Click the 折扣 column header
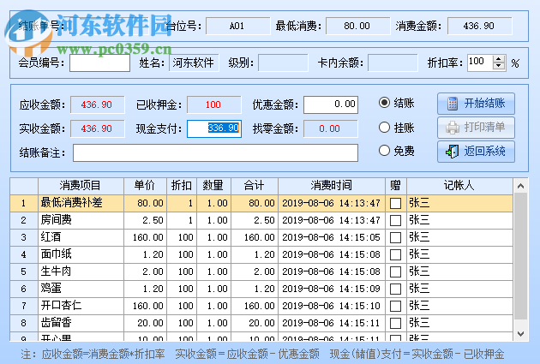The width and height of the screenshot is (540, 364). [182, 186]
